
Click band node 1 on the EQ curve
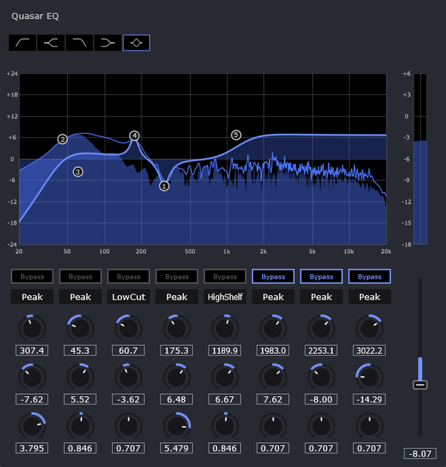click(164, 187)
